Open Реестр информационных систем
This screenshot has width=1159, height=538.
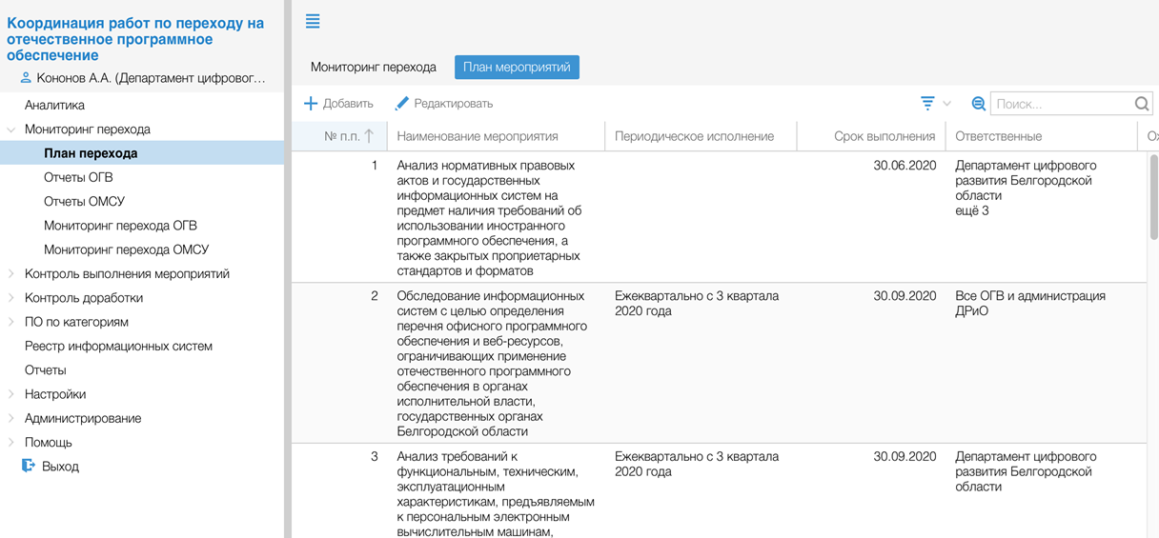pos(118,347)
